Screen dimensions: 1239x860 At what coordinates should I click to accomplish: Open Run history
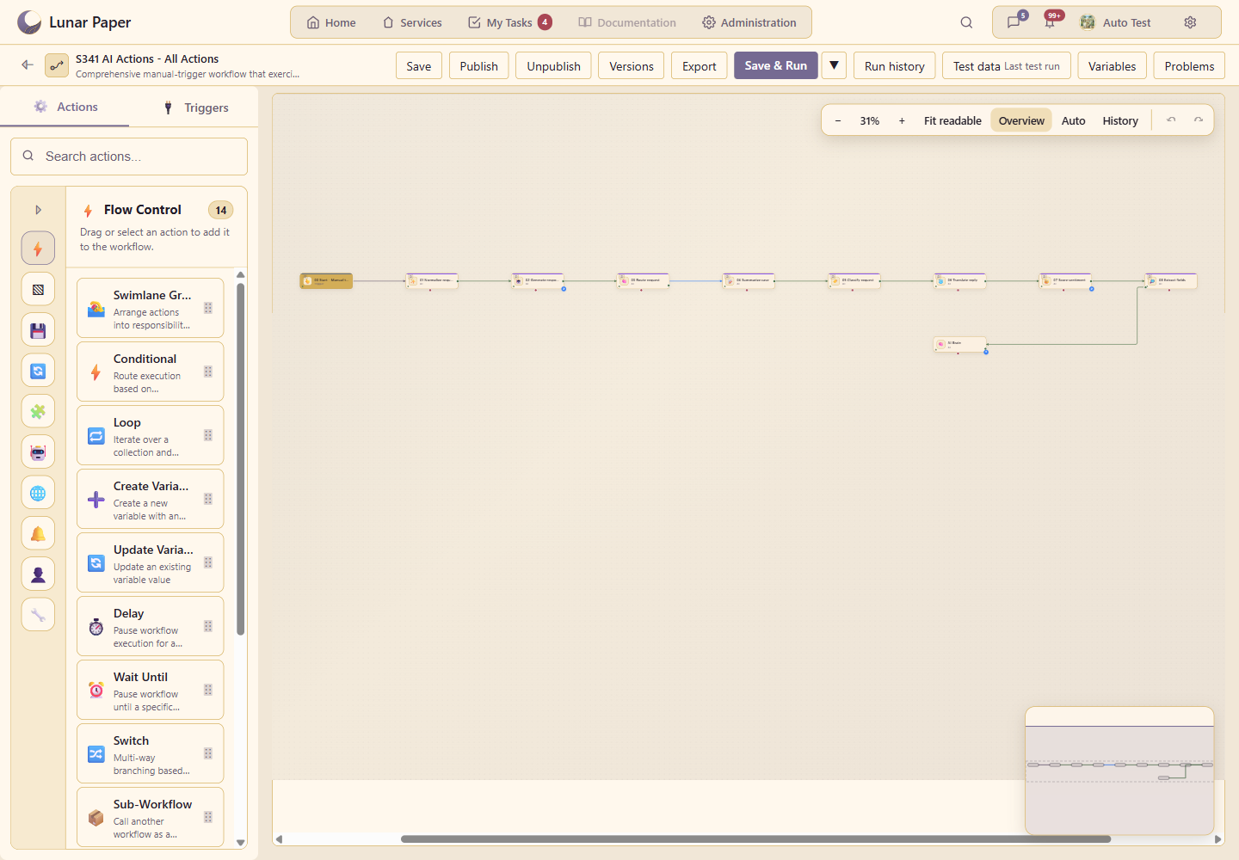click(x=895, y=65)
